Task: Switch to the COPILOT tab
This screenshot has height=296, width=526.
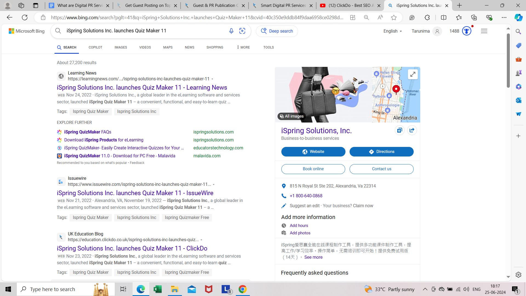Action: coord(95,47)
